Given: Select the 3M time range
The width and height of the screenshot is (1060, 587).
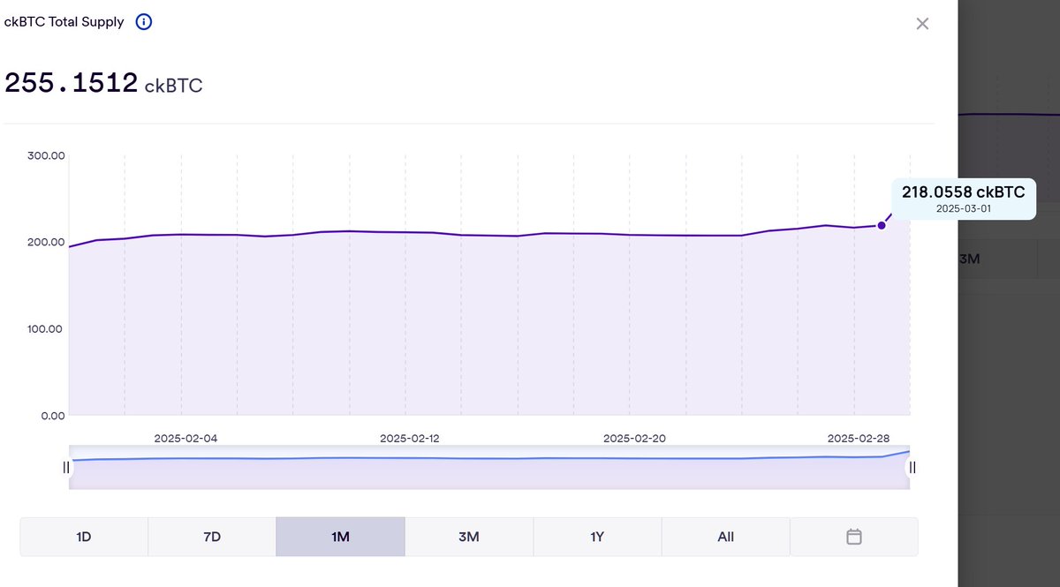Looking at the screenshot, I should click(469, 536).
